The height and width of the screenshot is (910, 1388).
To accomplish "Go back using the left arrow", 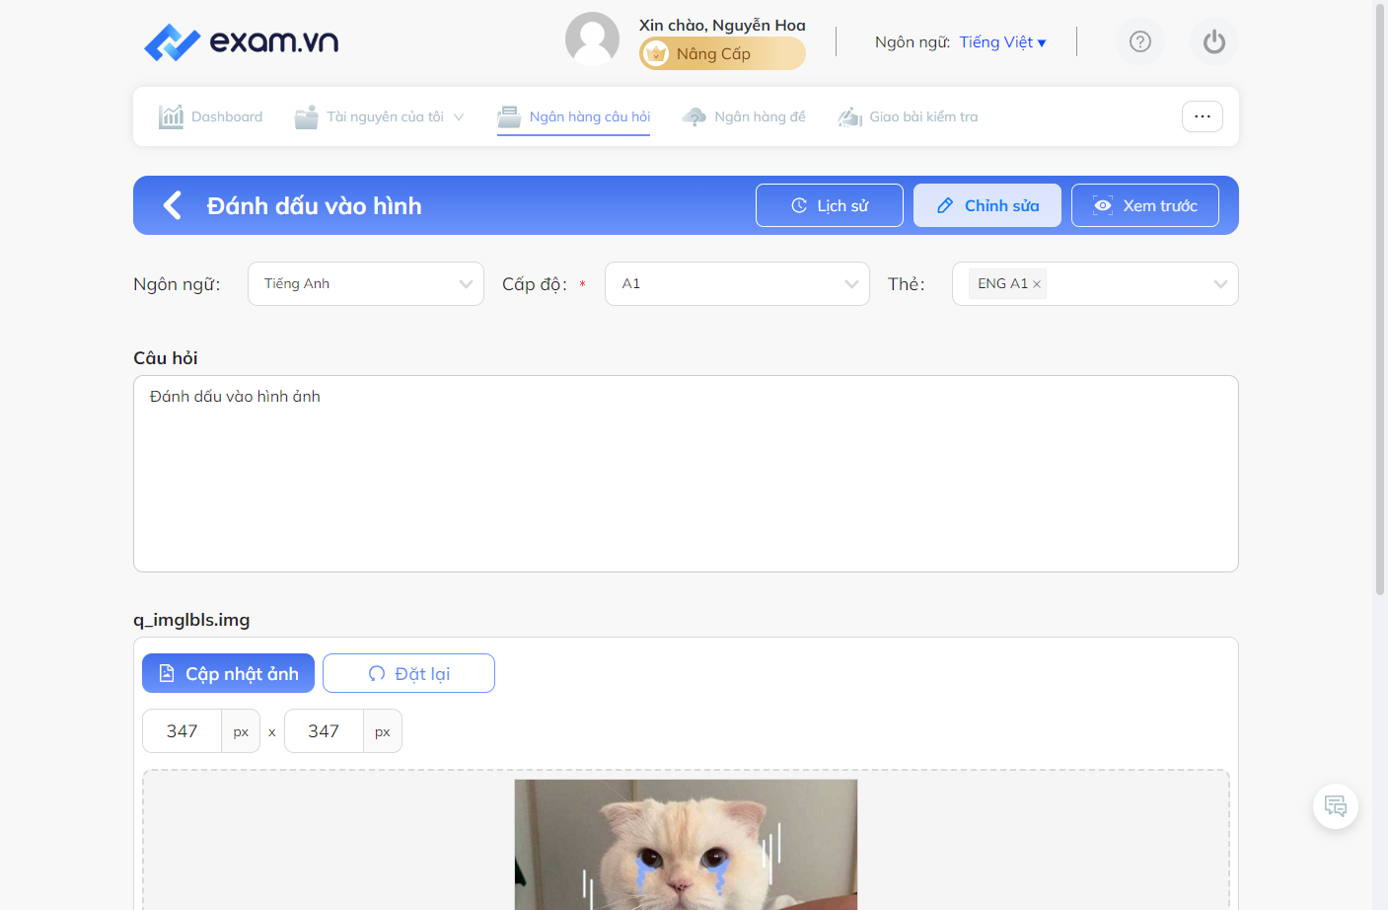I will 173,205.
